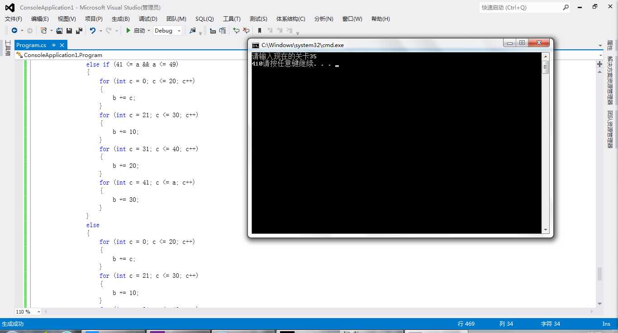Click the 启动 start button label
The width and height of the screenshot is (618, 333).
click(139, 30)
